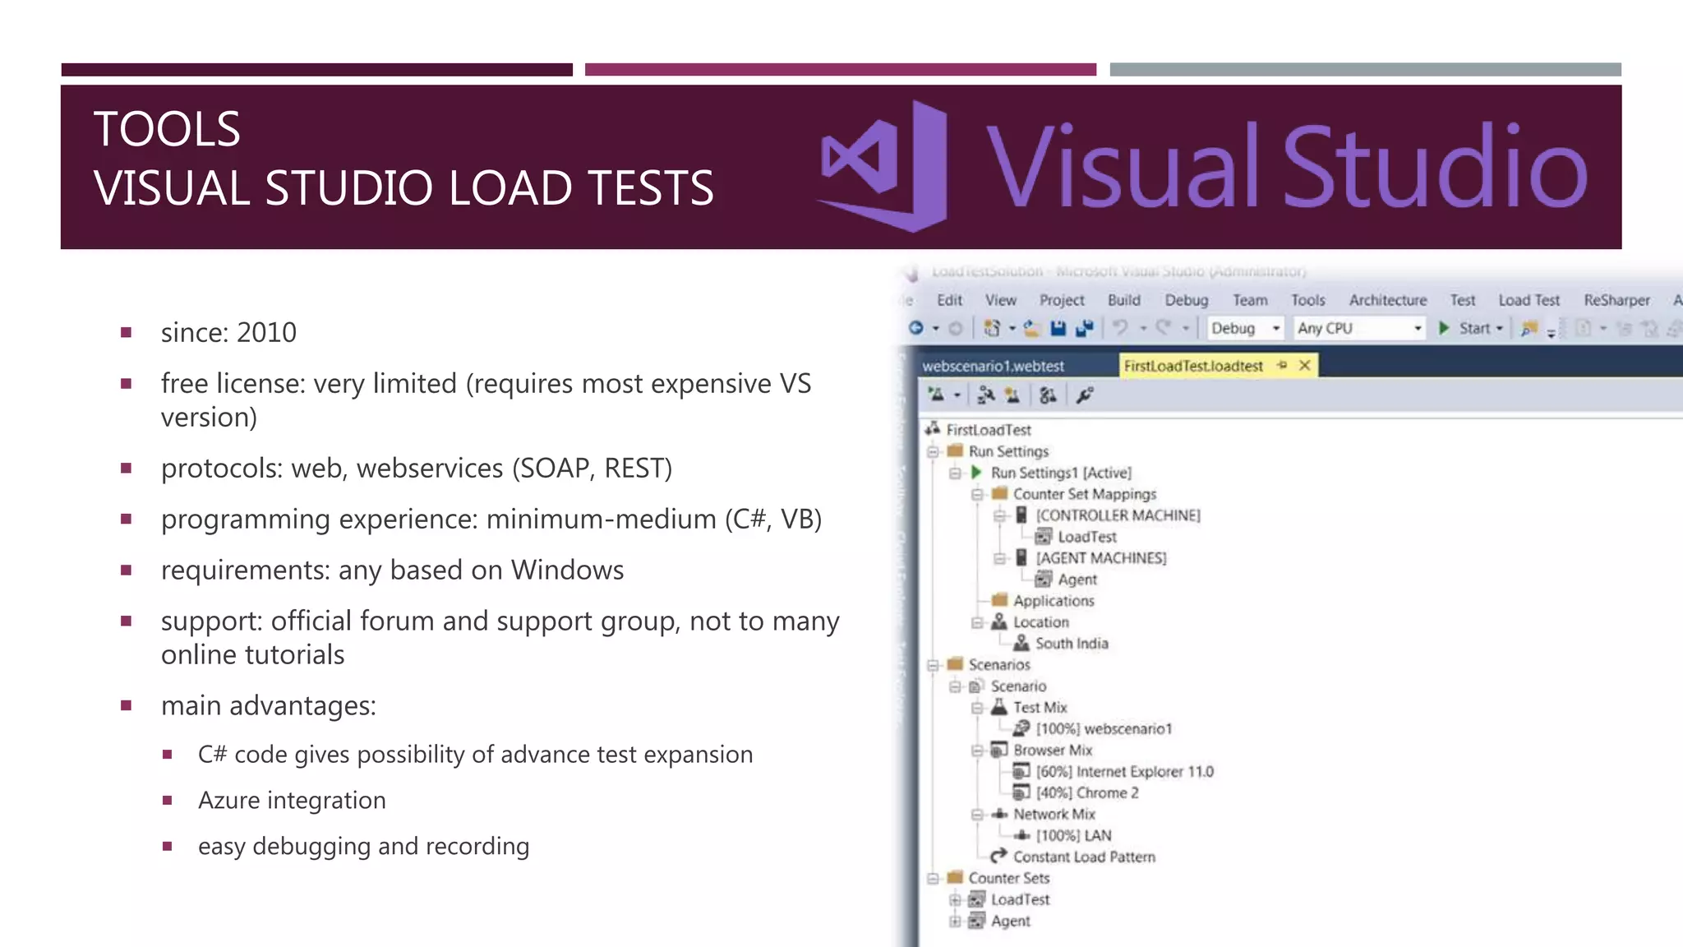This screenshot has width=1683, height=947.
Task: Select LoadTest under [CONTROLLER MACHINE]
Action: tap(1087, 537)
